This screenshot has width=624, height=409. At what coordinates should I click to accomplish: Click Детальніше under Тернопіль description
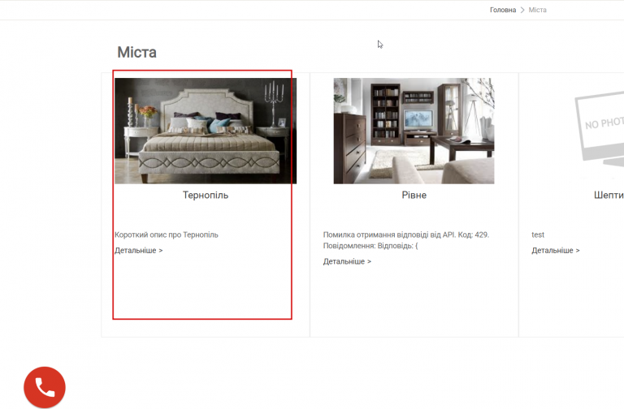coord(138,251)
